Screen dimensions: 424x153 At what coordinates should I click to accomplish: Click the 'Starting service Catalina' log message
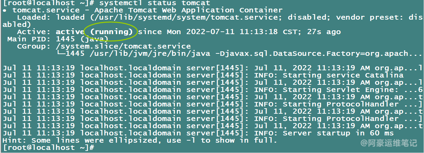click(343, 75)
